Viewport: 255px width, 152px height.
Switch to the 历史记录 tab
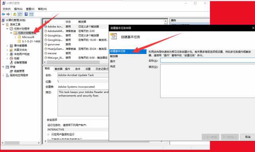[102, 69]
